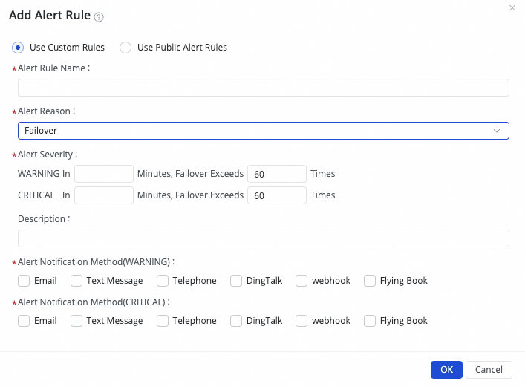Select Use Public Alert Rules option

[125, 48]
